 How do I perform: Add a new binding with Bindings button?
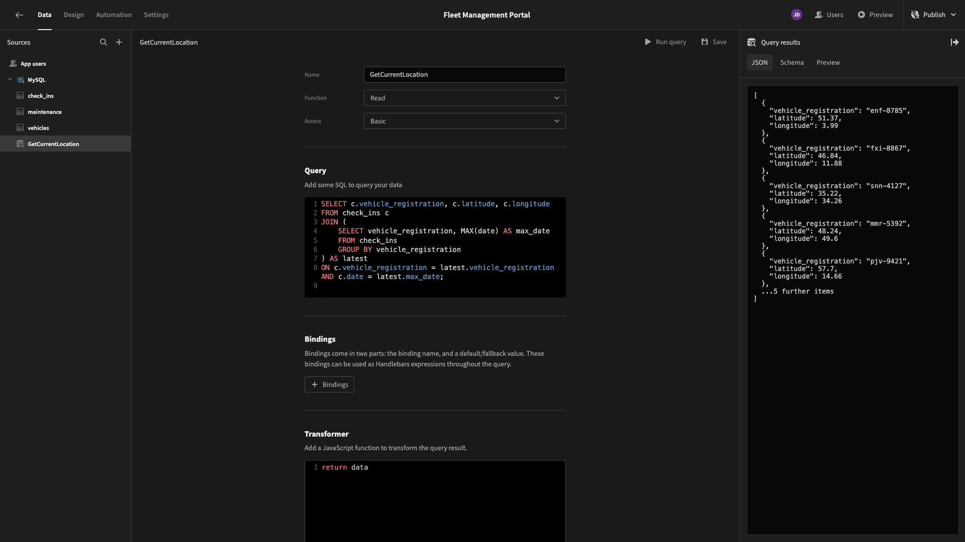(x=329, y=384)
